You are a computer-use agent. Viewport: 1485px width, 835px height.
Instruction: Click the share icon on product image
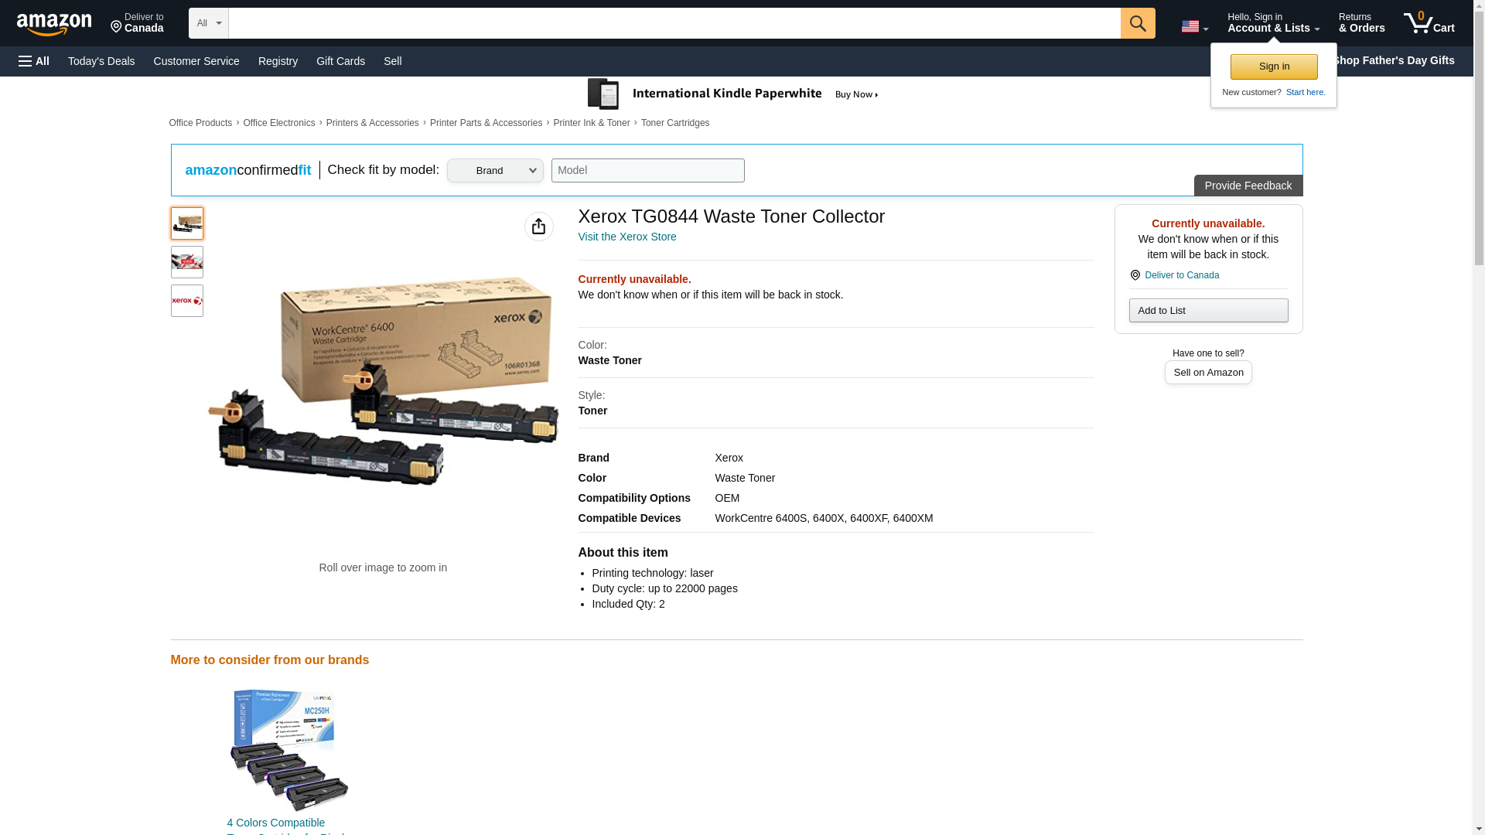[538, 227]
